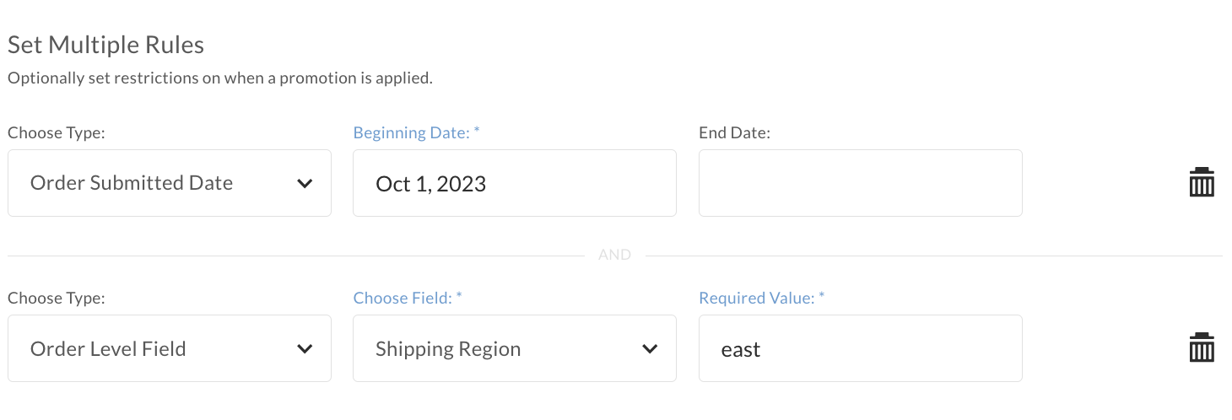Open the Order Level Field type dropdown

tap(170, 348)
